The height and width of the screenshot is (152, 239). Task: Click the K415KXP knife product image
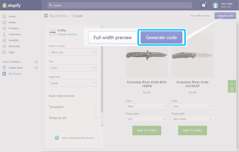coord(192,55)
